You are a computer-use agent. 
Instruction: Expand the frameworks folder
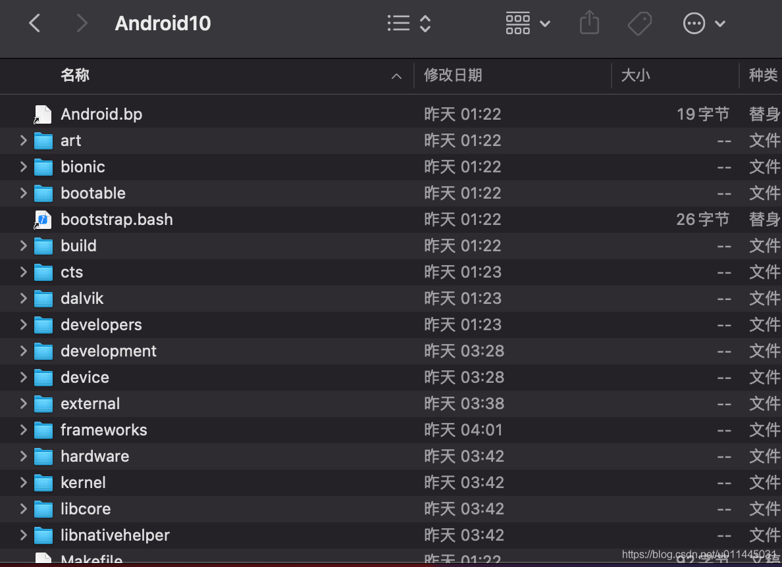[24, 430]
